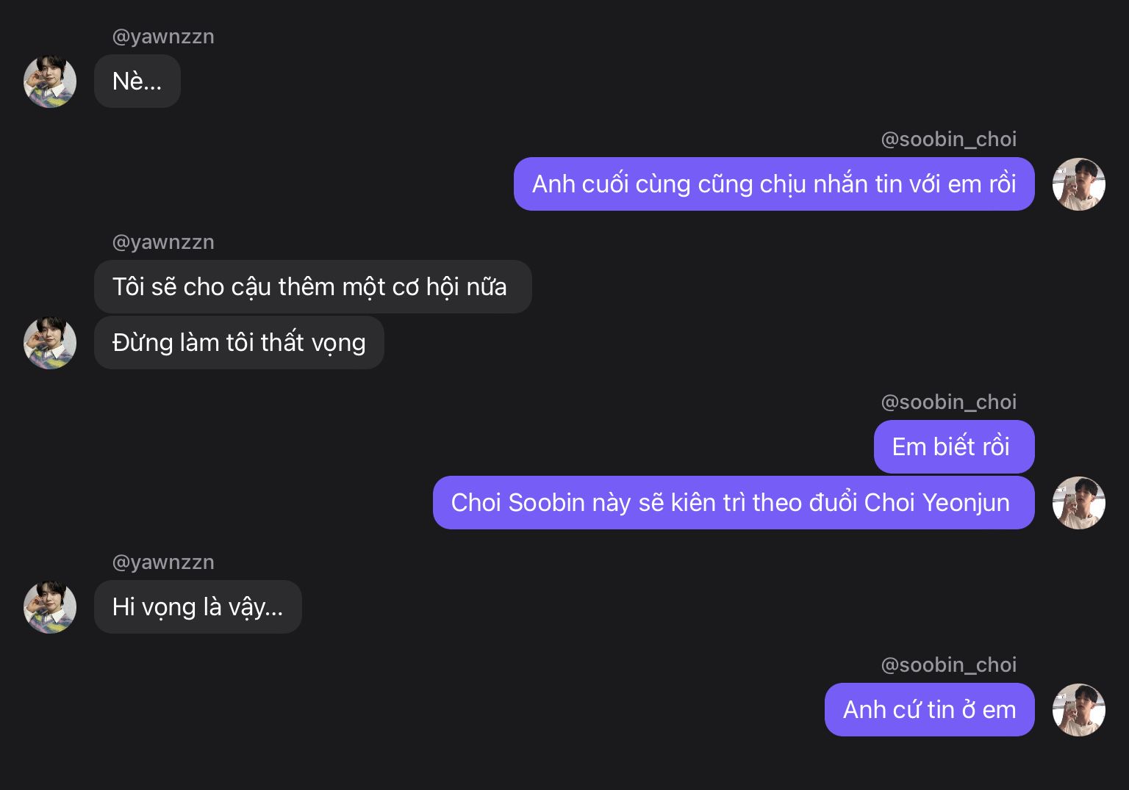Click yawnzzn's avatar beside the "Nè..." message
Screen dimensions: 1129x790
(x=50, y=81)
